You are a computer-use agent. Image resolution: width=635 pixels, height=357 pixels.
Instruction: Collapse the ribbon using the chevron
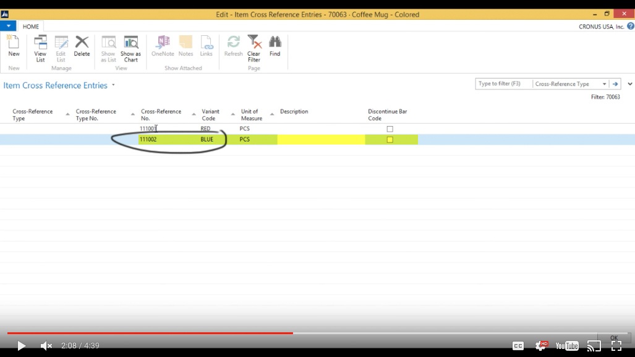click(629, 83)
